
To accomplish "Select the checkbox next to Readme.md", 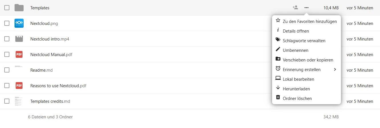I will point(7,70).
